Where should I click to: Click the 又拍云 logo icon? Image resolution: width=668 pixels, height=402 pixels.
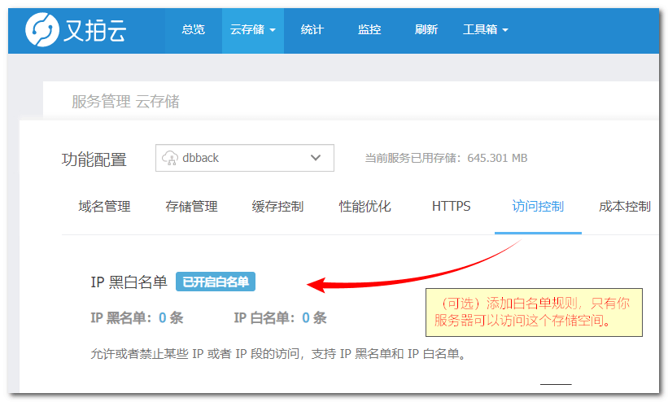[41, 29]
